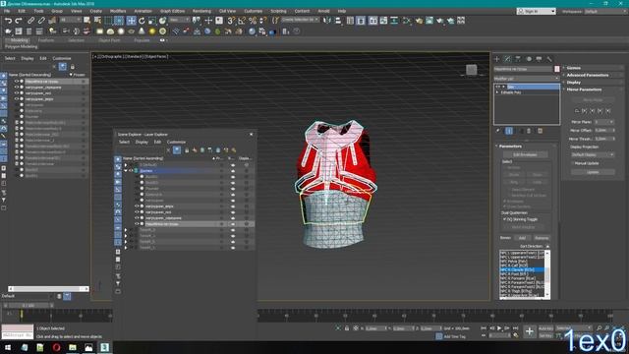The width and height of the screenshot is (629, 354).
Task: Toggle the Show show-end-result stack button
Action: click(509, 131)
